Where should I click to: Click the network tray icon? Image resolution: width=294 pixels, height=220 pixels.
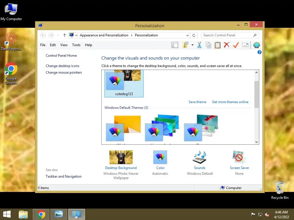click(x=260, y=214)
